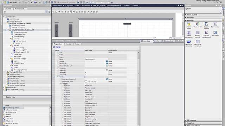Screen dimensions: 225x126
Task: Open Scheduled tasks in the project tree
Action: coord(19,63)
